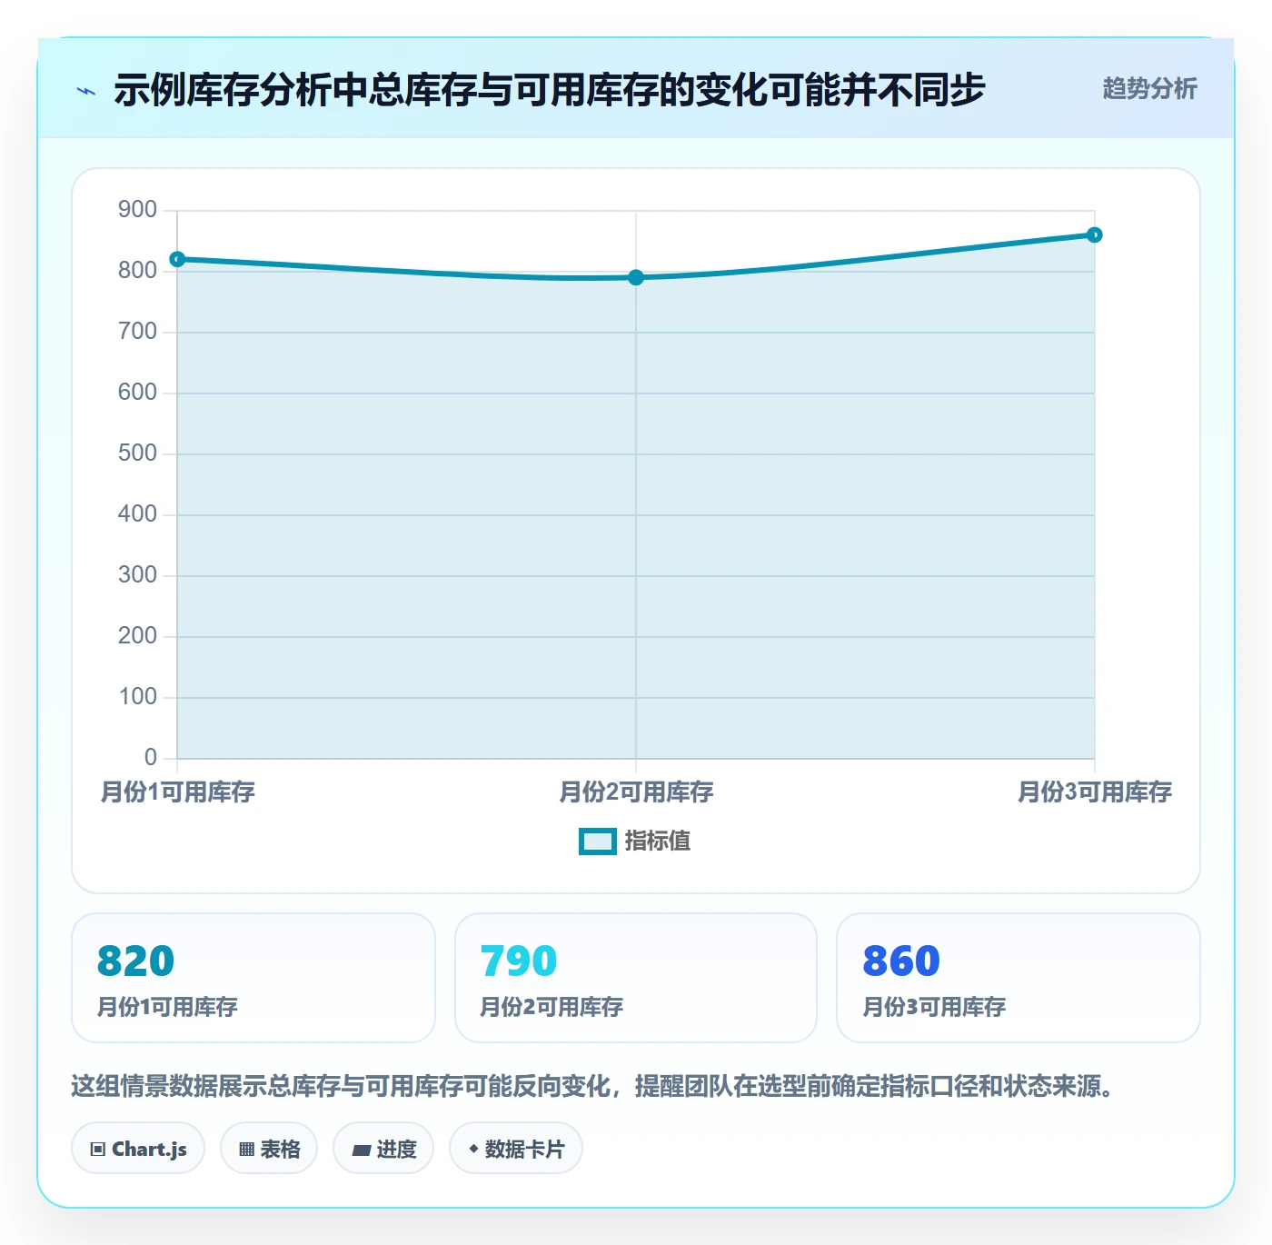The height and width of the screenshot is (1245, 1272).
Task: Select the 月份3可用库存 data point on the chart
Action: [1095, 234]
